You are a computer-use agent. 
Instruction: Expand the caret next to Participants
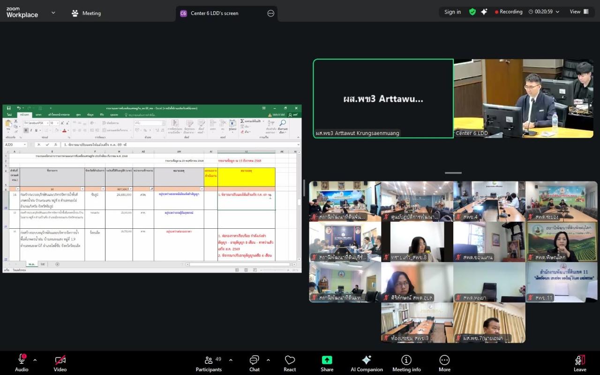point(231,360)
